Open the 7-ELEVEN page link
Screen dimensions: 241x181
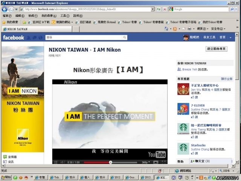click(x=198, y=106)
